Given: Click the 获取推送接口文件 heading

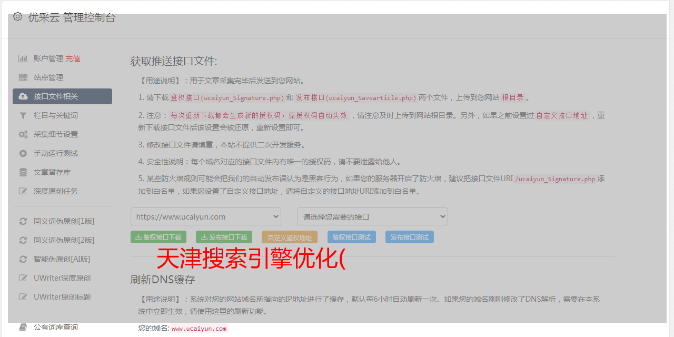Looking at the screenshot, I should pyautogui.click(x=174, y=61).
